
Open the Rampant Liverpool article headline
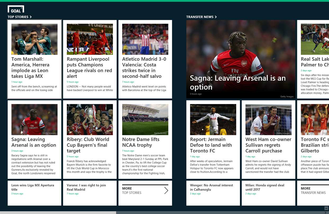click(89, 68)
